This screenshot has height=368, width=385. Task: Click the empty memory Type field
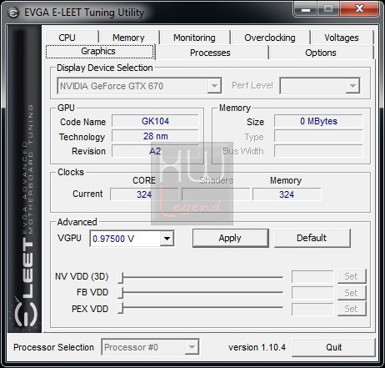[318, 136]
